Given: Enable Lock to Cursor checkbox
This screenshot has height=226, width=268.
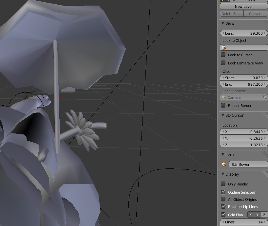Looking at the screenshot, I should click(x=223, y=55).
